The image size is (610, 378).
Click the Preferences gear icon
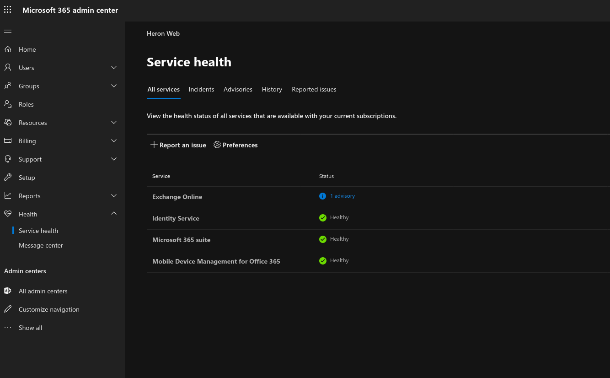tap(217, 145)
